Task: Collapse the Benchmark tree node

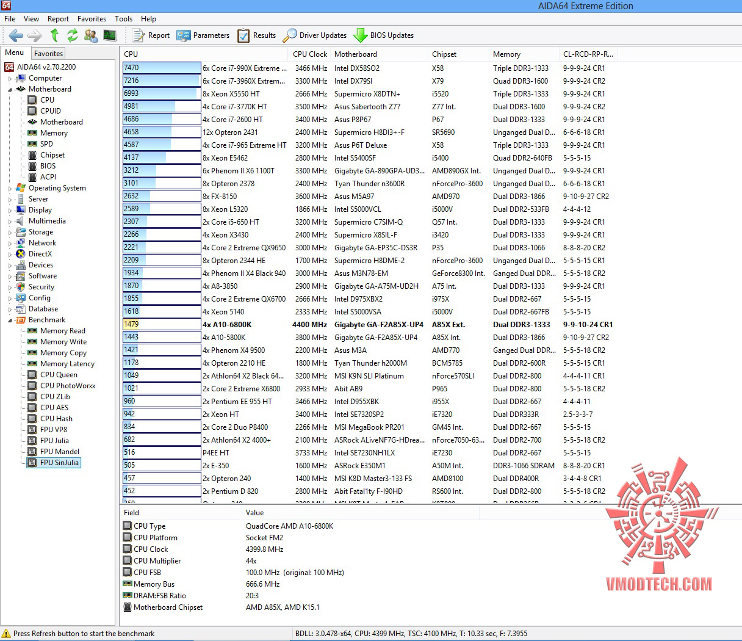Action: click(x=10, y=320)
